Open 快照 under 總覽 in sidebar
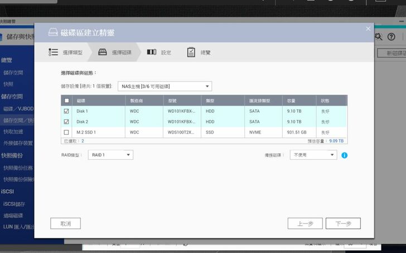Viewport: 406px width, 253px height. point(8,84)
